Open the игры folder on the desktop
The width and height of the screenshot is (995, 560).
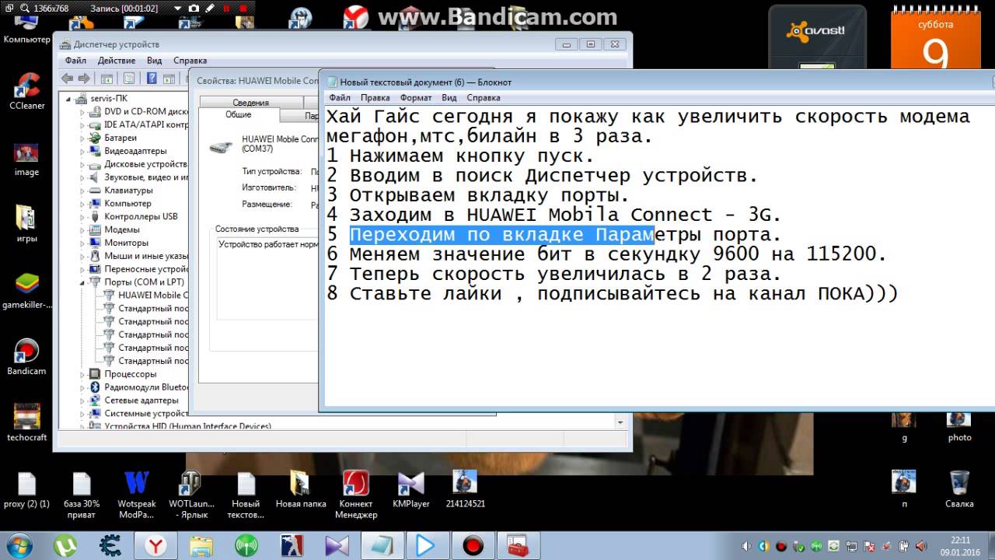(26, 224)
